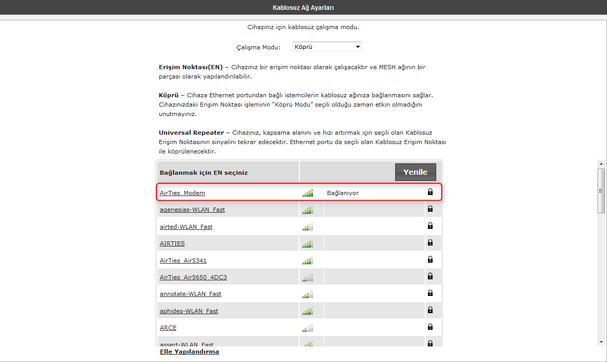
Task: Click the lock icon for aphides-WLAN_Fast
Action: (430, 310)
